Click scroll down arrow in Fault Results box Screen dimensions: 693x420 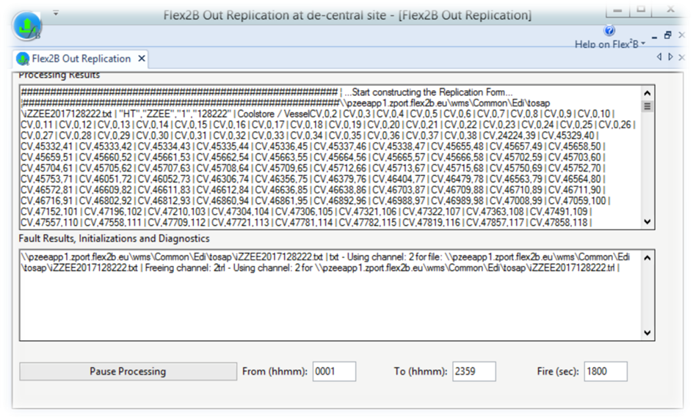[x=647, y=333]
